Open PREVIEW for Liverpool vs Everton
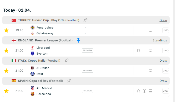Image resolution: width=175 pixels, height=102 pixels. [87, 50]
